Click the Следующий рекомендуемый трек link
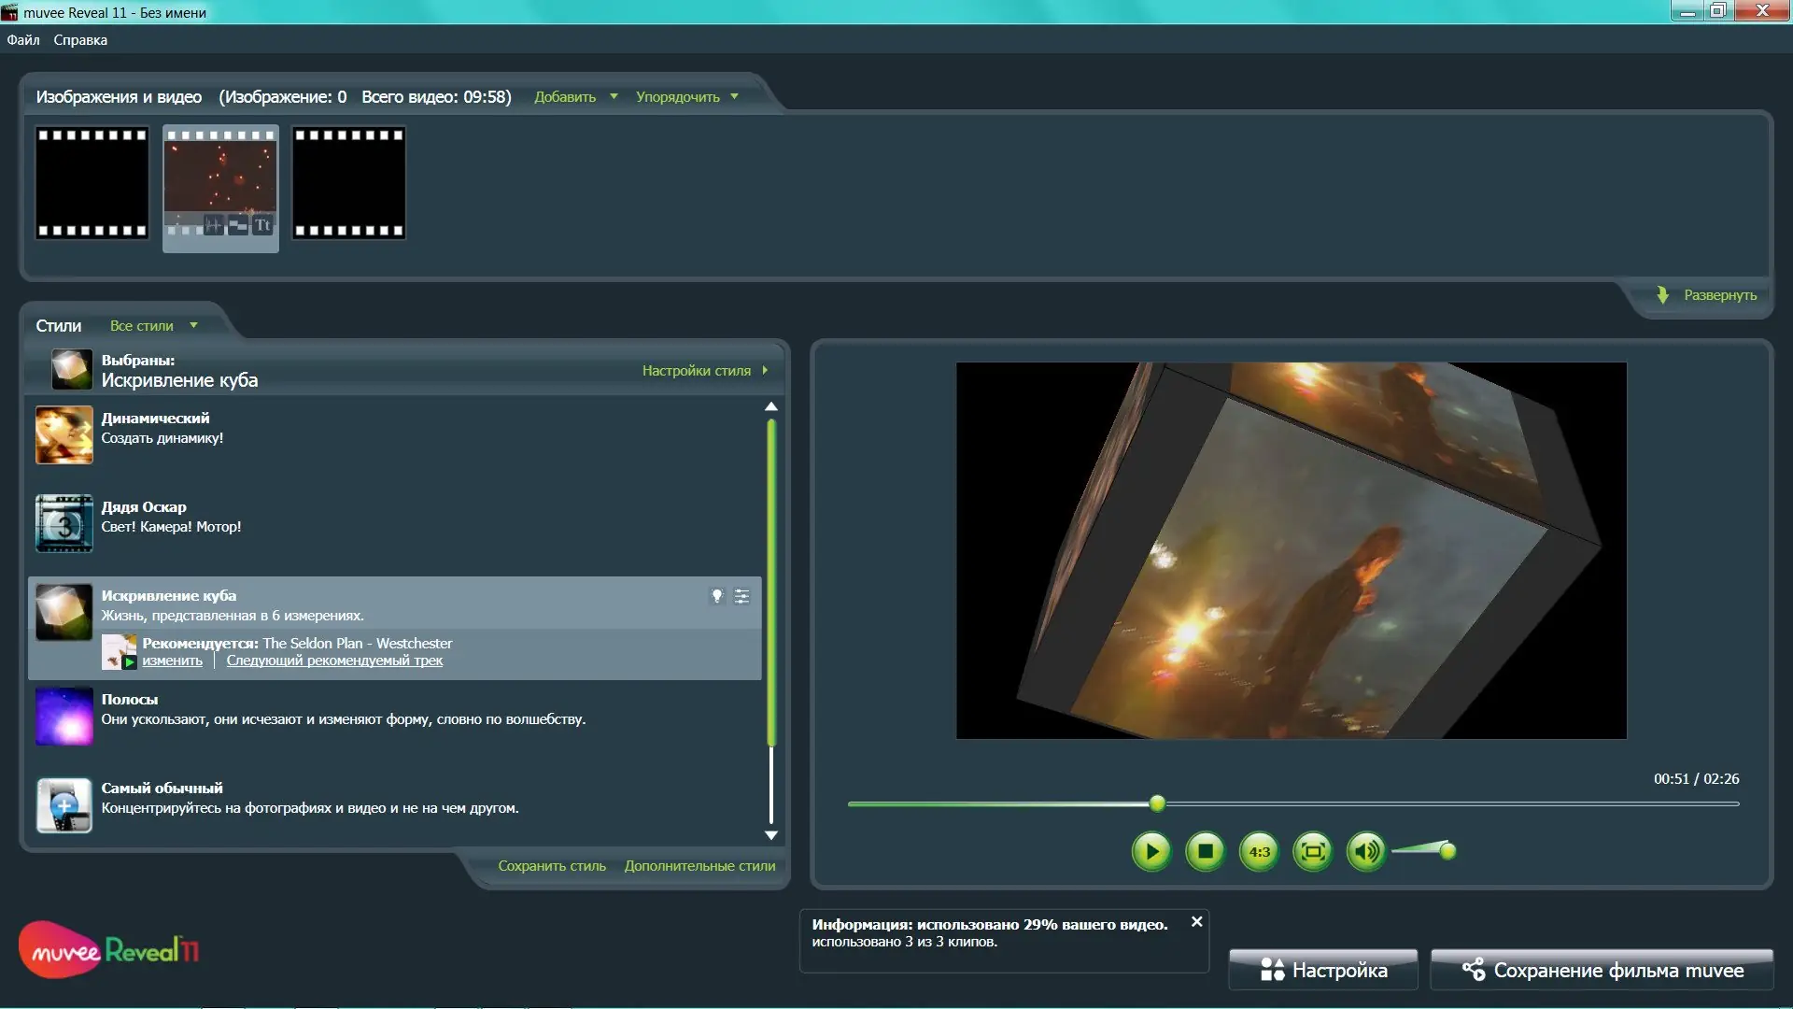Screen dimensions: 1793x1009 point(334,661)
